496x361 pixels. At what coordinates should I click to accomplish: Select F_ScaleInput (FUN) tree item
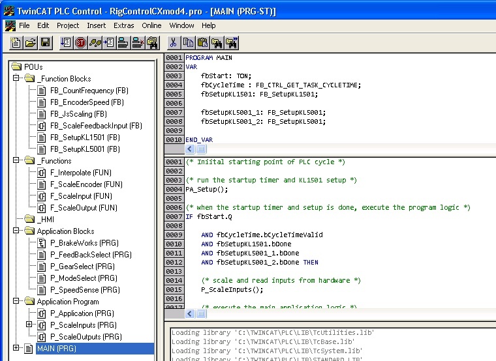coord(81,196)
